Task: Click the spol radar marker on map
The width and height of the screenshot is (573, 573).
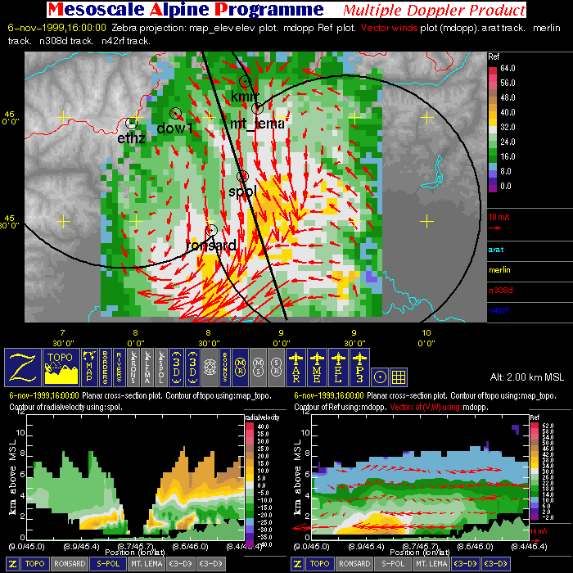Action: click(242, 177)
